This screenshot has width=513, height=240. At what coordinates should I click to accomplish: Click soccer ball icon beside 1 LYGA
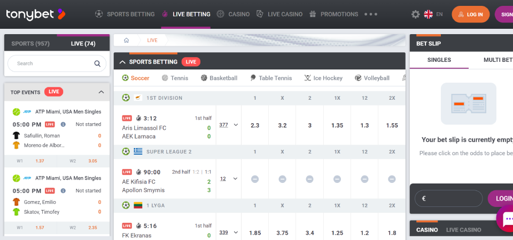tap(126, 205)
